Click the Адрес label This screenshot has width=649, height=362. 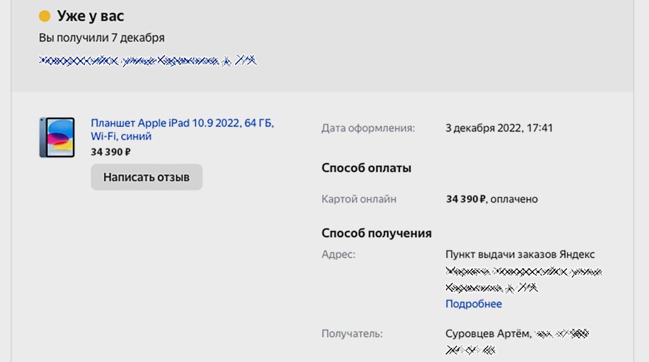click(339, 254)
